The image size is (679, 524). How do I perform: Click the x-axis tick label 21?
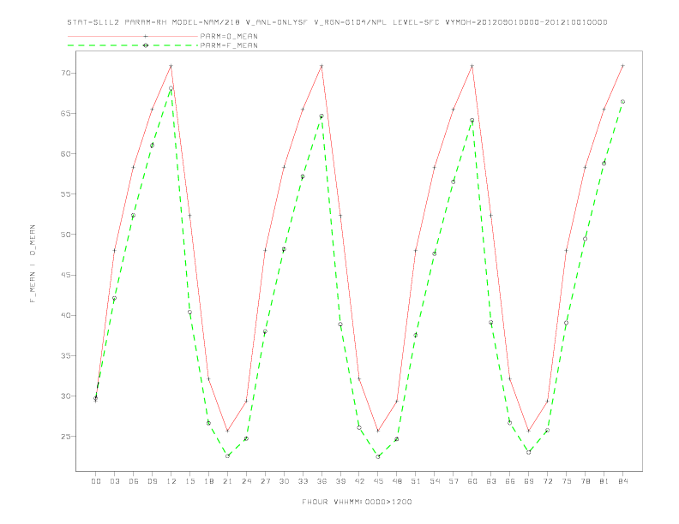[227, 481]
